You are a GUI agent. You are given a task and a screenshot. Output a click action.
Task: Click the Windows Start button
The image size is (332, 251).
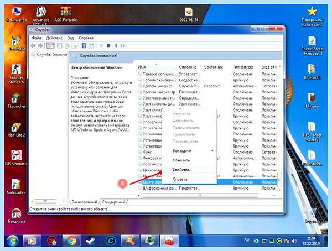[x=13, y=241]
